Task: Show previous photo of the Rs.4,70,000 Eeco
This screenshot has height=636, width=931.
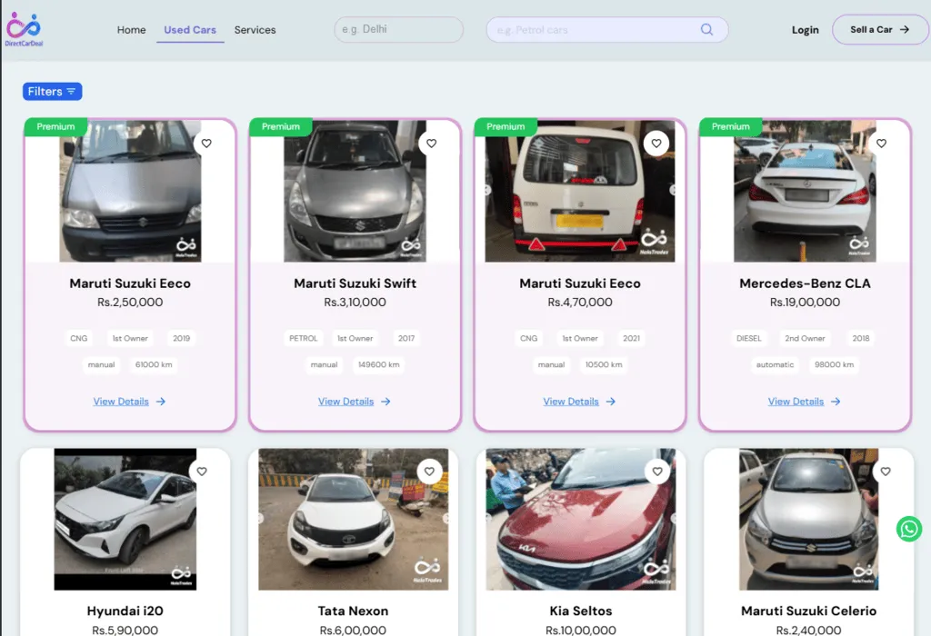Action: click(x=488, y=190)
